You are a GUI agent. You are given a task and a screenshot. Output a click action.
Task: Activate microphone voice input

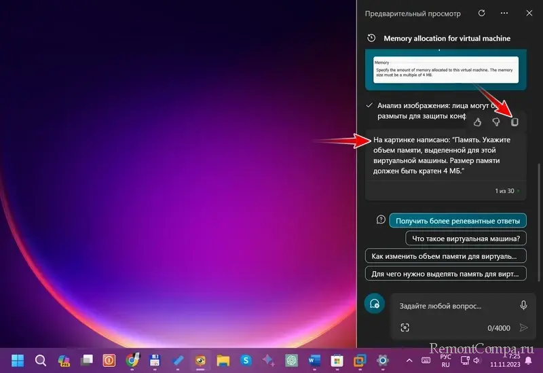coord(523,306)
